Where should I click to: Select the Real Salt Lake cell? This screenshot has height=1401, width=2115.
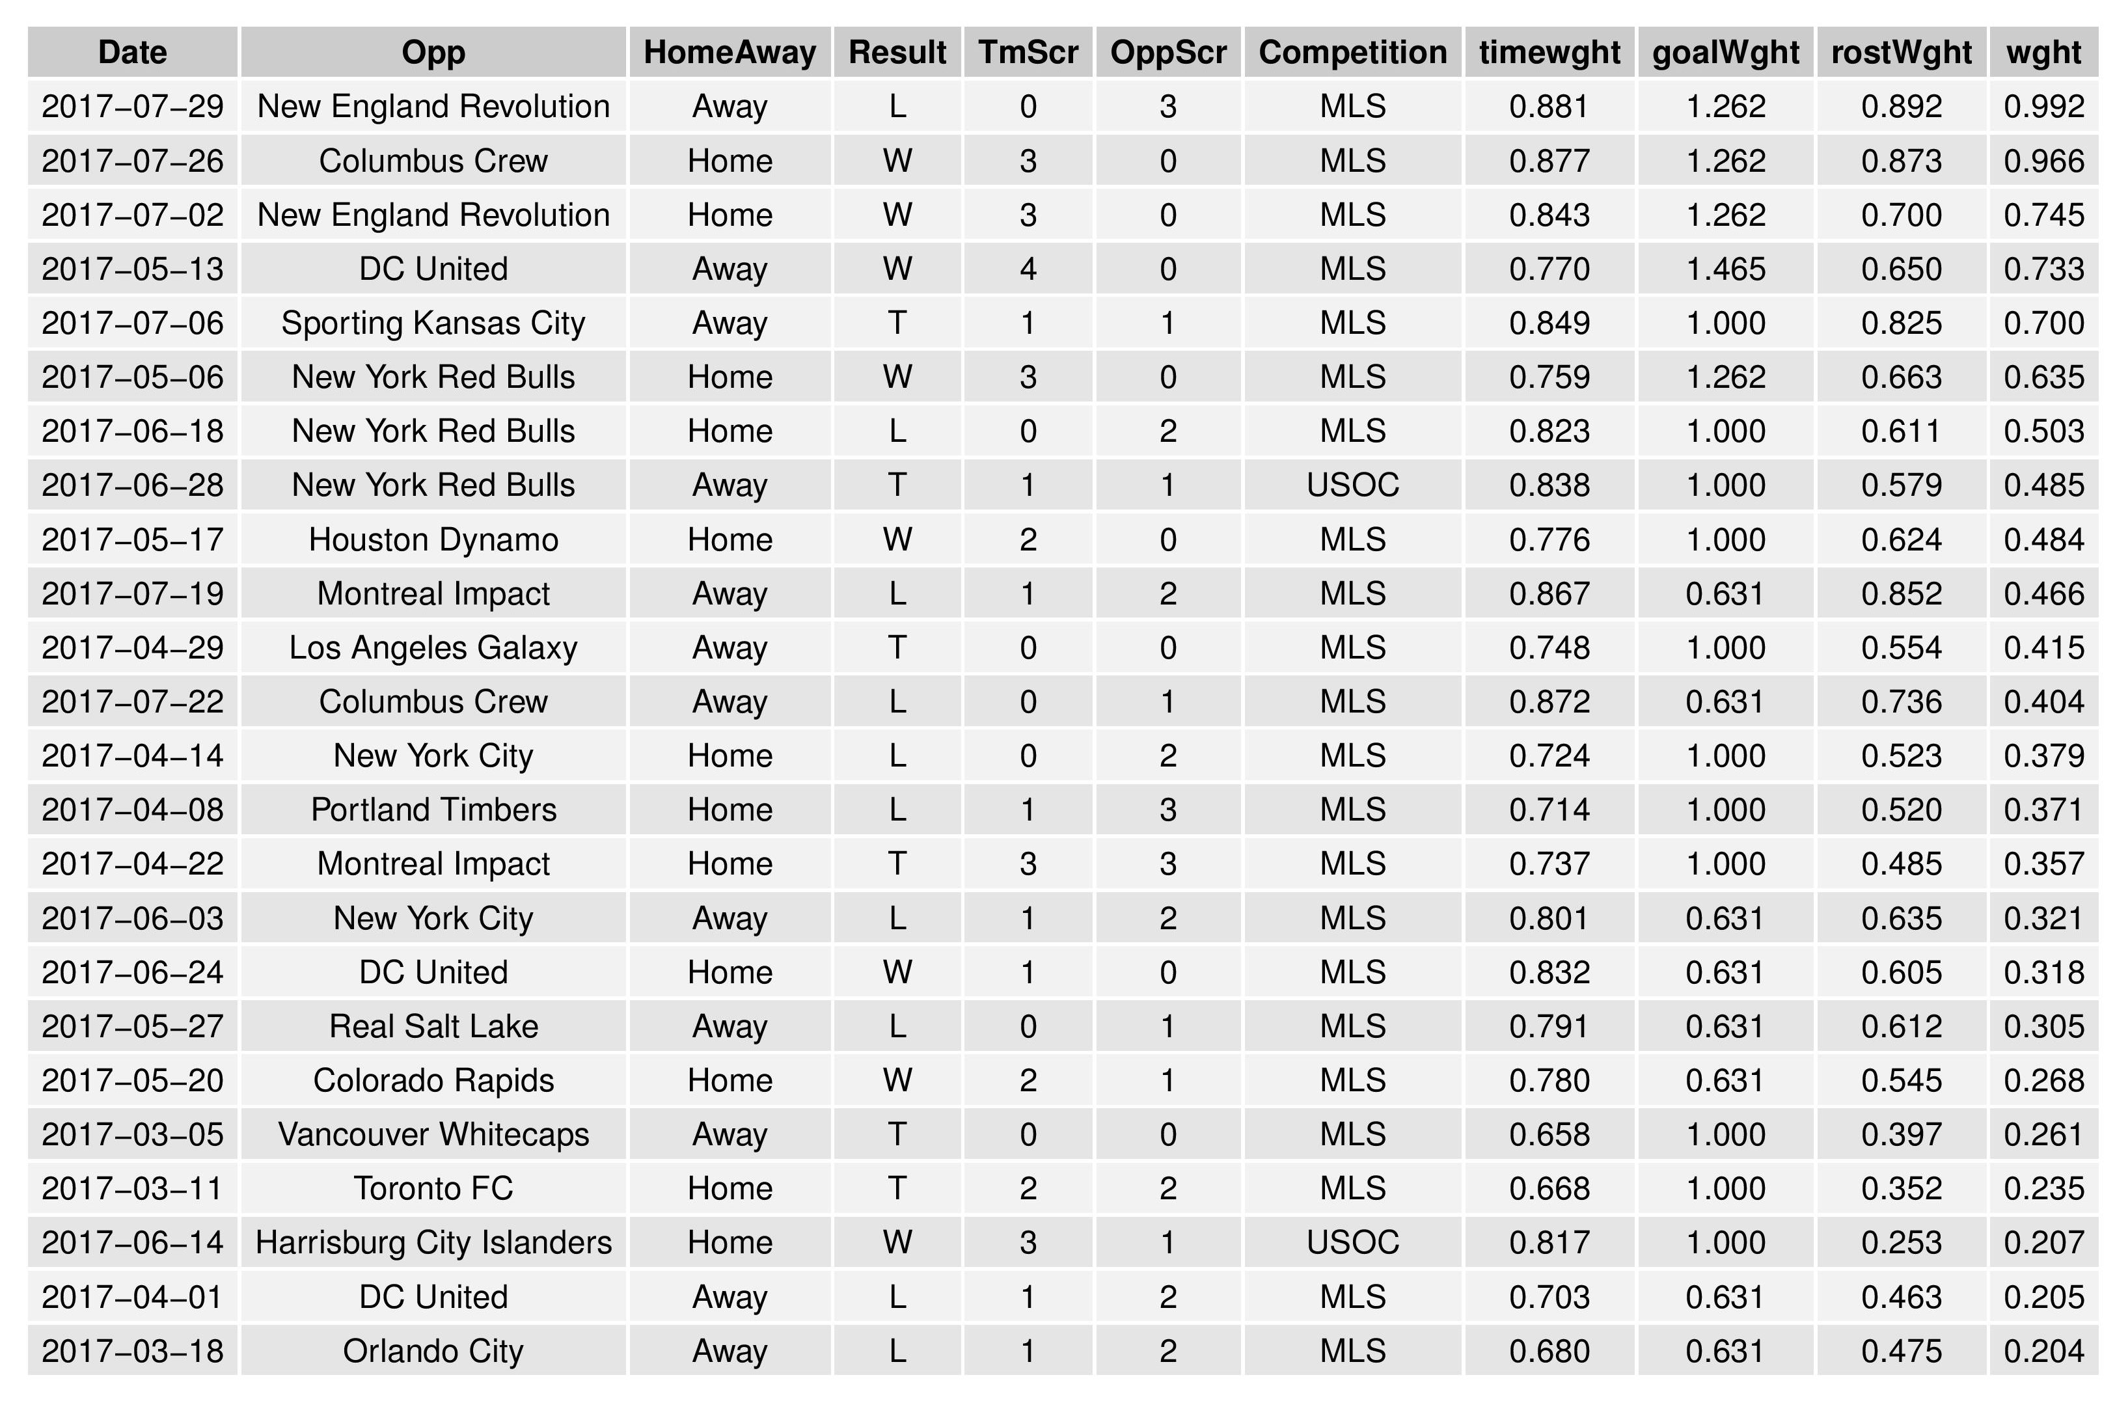(433, 1027)
